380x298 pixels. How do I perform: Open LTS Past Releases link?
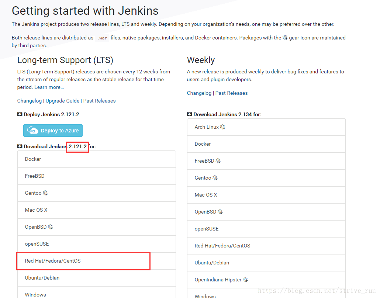99,101
